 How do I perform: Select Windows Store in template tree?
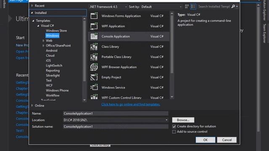(x=56, y=31)
